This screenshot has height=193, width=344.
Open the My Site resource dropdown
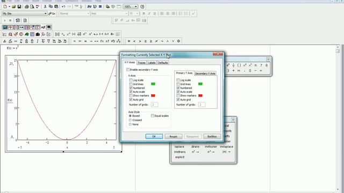click(45, 13)
